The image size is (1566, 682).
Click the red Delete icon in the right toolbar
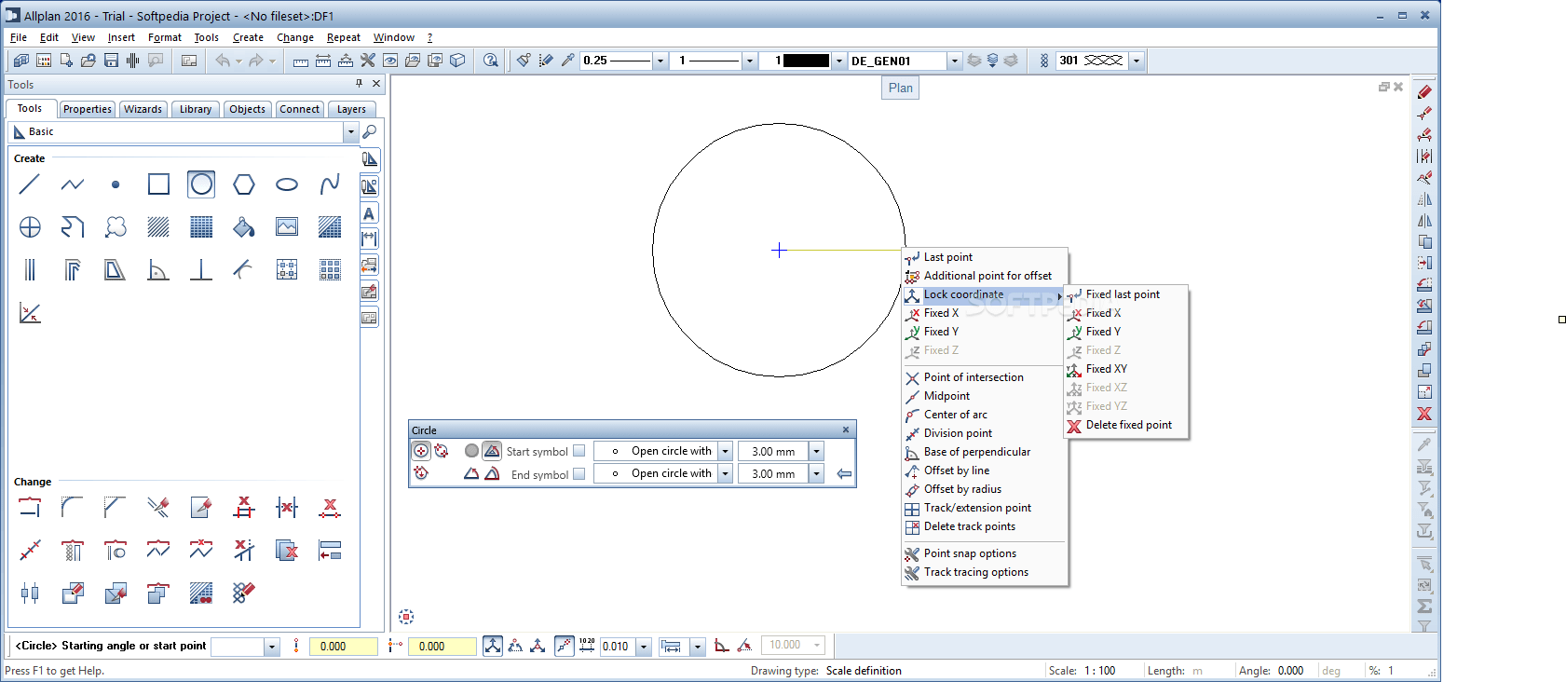pyautogui.click(x=1424, y=414)
